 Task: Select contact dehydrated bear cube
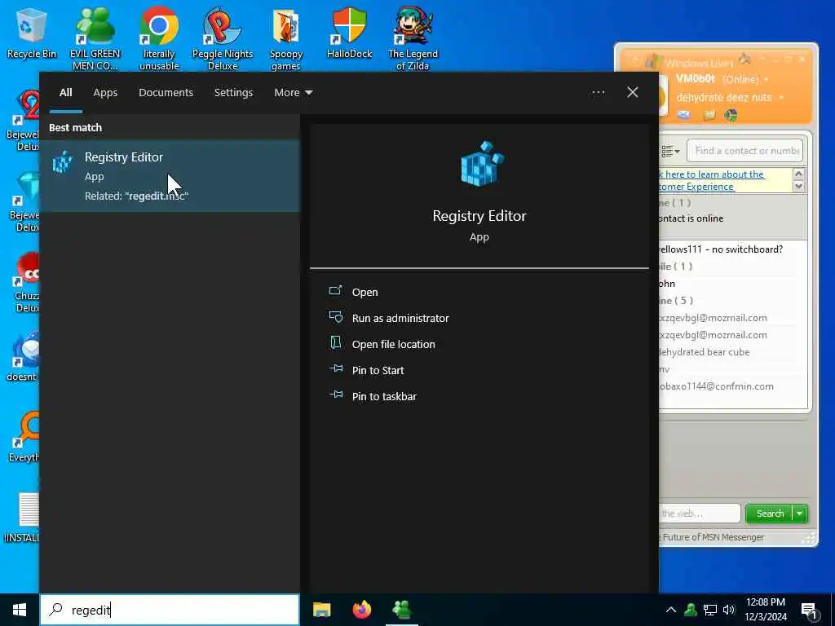coord(704,352)
